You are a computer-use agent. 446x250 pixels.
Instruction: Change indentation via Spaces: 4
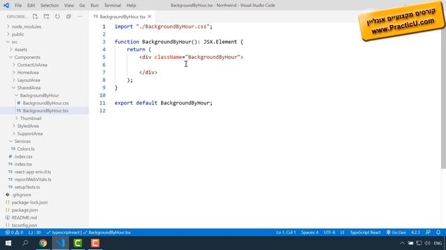coord(309,233)
